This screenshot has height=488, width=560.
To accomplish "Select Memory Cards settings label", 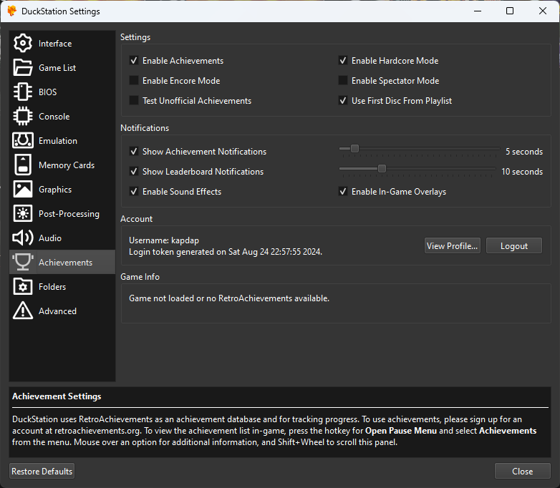I will click(67, 165).
